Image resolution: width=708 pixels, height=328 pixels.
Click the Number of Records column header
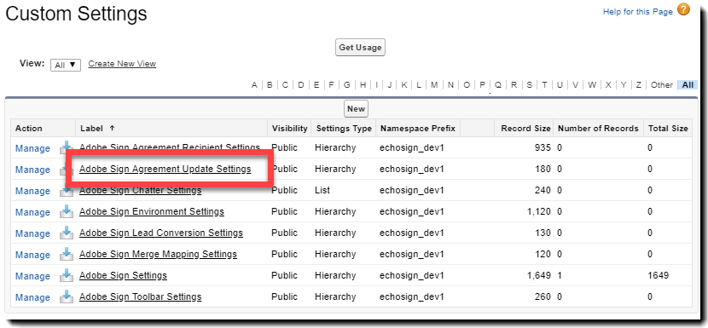pos(598,129)
